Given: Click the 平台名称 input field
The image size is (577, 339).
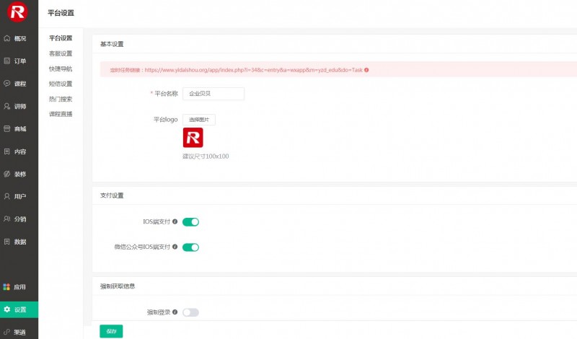Looking at the screenshot, I should click(213, 93).
